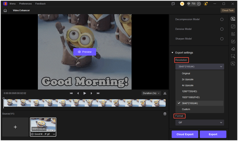Jump to the start of the clip
The image size is (238, 141).
(x=71, y=93)
